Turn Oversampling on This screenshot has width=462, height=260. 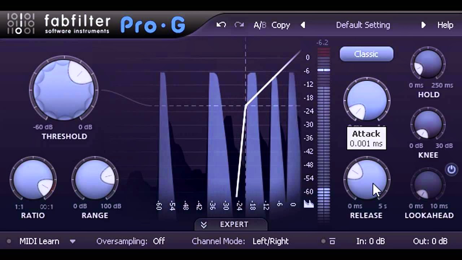(x=159, y=241)
